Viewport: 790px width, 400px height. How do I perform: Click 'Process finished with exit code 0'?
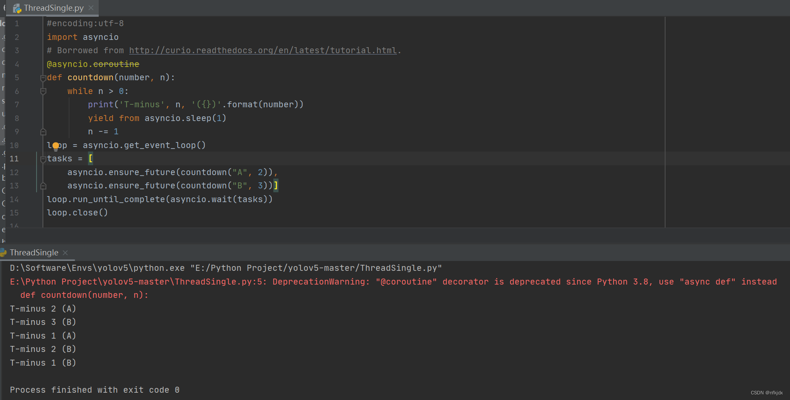coord(95,390)
